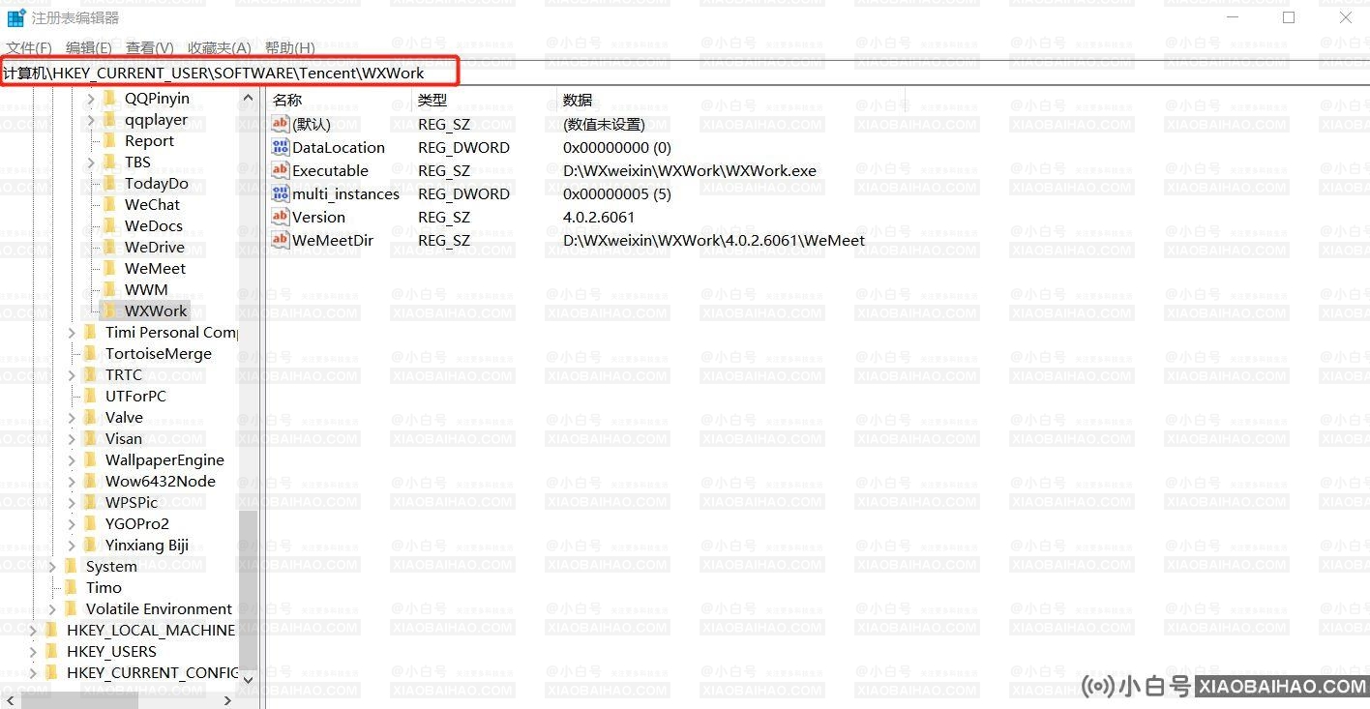The height and width of the screenshot is (709, 1370).
Task: Click the 4.0.2.6061 version data value
Action: coord(599,217)
